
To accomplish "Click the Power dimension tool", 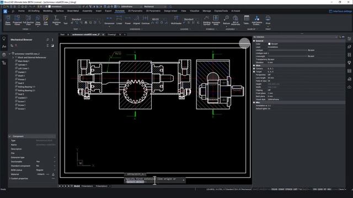I will coord(127,20).
